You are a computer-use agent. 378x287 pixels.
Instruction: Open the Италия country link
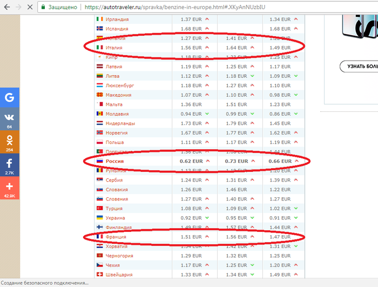pyautogui.click(x=114, y=48)
